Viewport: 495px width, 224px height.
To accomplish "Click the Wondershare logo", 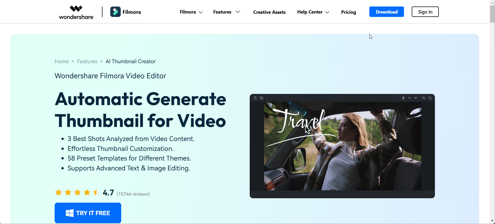I will (x=76, y=12).
